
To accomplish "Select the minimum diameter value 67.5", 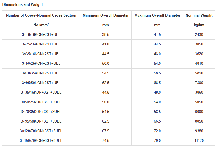I will pyautogui.click(x=106, y=131).
